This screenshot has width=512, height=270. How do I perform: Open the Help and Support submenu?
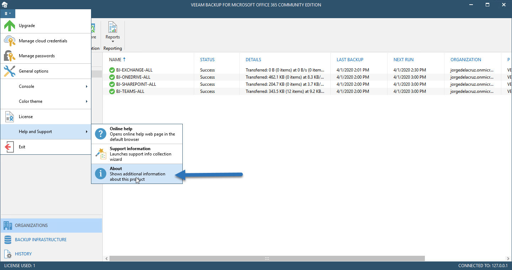pyautogui.click(x=46, y=132)
